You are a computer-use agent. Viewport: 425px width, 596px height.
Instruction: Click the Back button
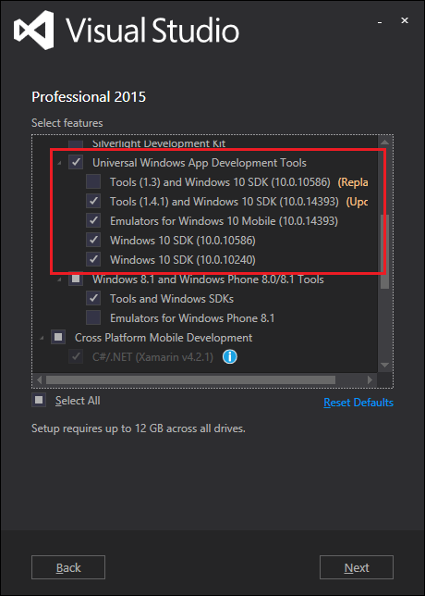68,567
